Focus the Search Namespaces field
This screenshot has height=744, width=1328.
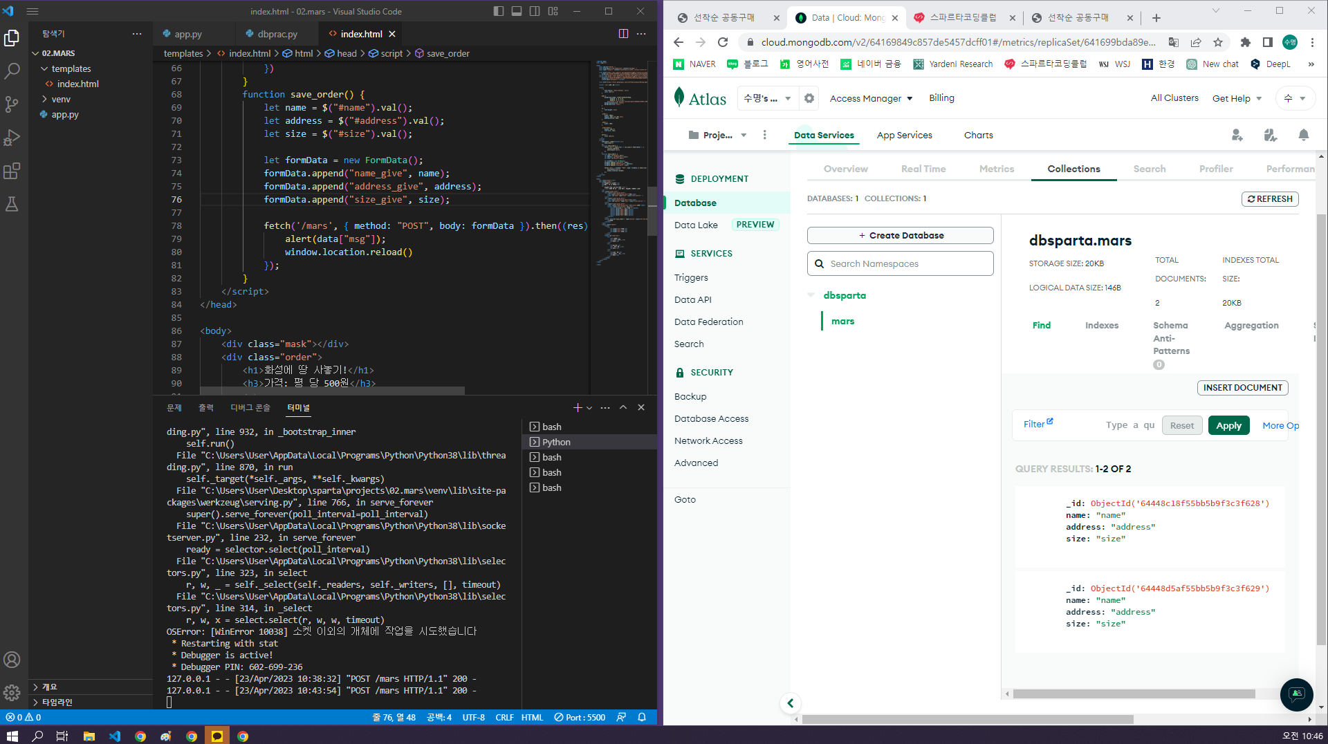(901, 263)
